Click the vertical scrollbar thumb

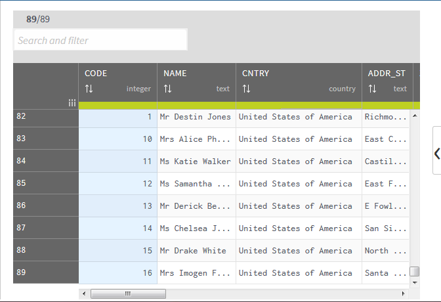point(415,272)
